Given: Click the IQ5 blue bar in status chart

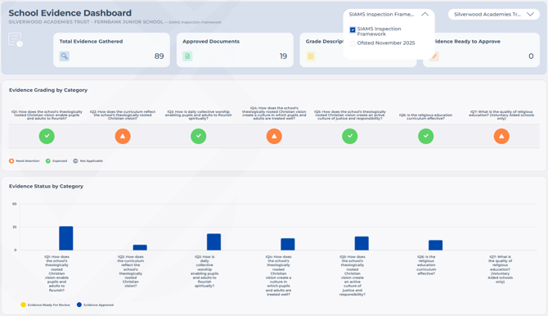Looking at the screenshot, I should click(x=362, y=243).
